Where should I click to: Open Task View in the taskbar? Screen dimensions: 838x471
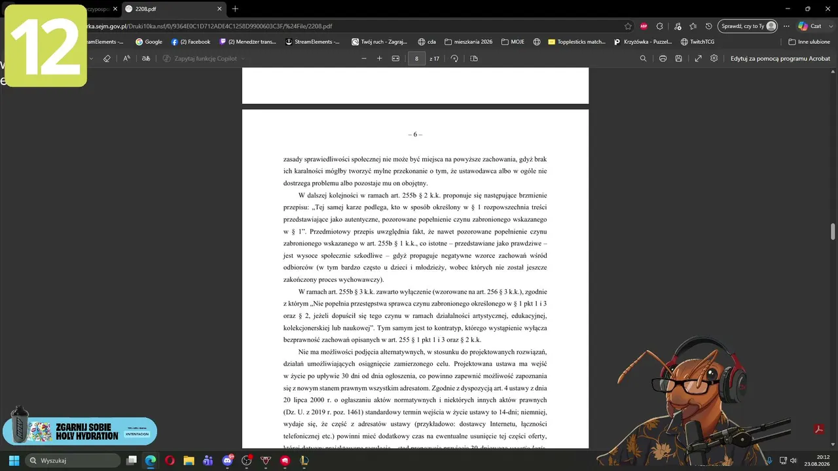coord(132,461)
